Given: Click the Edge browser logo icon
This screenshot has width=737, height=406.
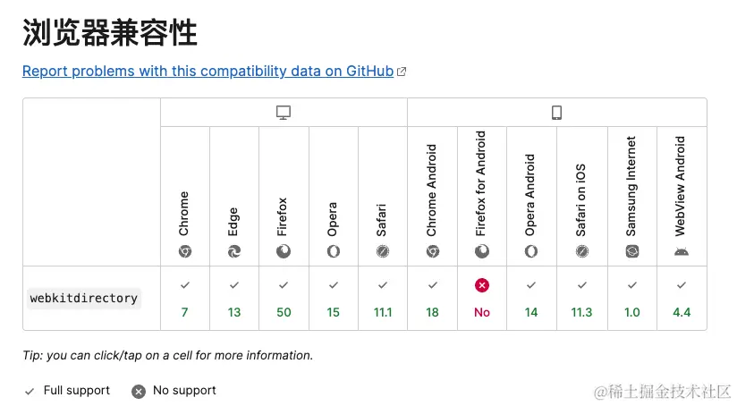Looking at the screenshot, I should [x=234, y=252].
